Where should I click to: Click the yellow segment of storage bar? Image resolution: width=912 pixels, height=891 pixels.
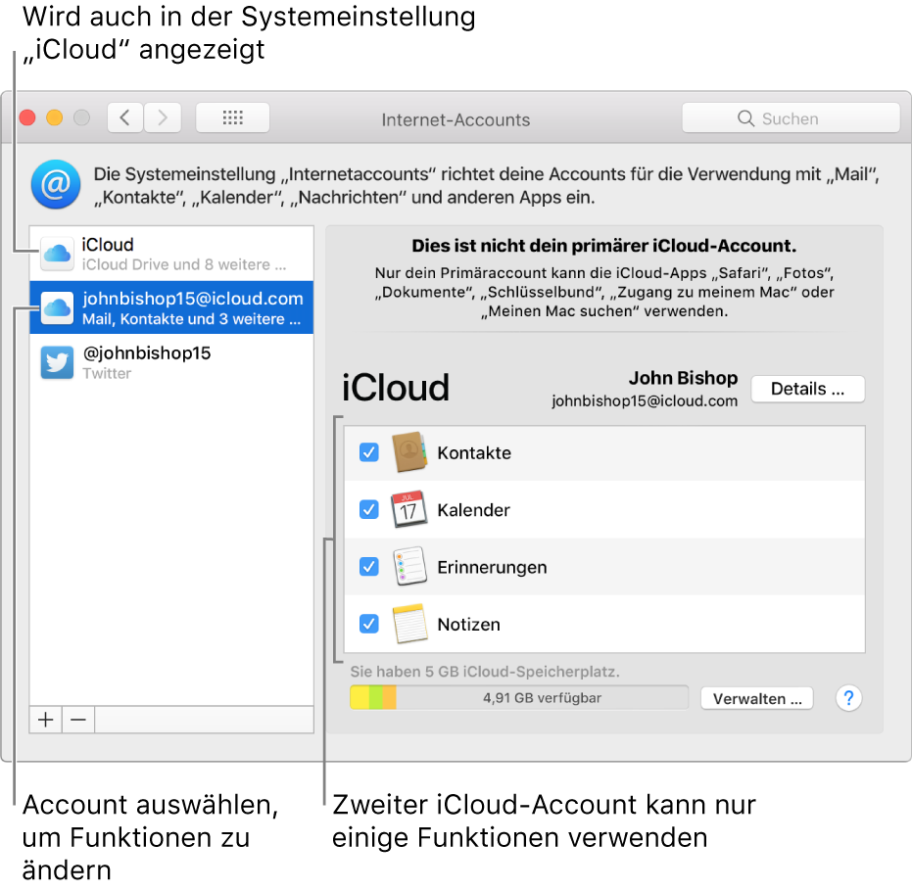coord(360,697)
